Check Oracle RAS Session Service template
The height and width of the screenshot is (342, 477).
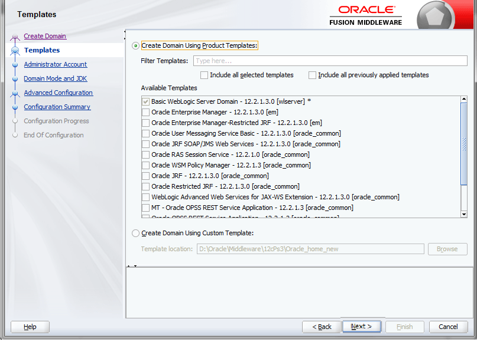[x=146, y=154]
